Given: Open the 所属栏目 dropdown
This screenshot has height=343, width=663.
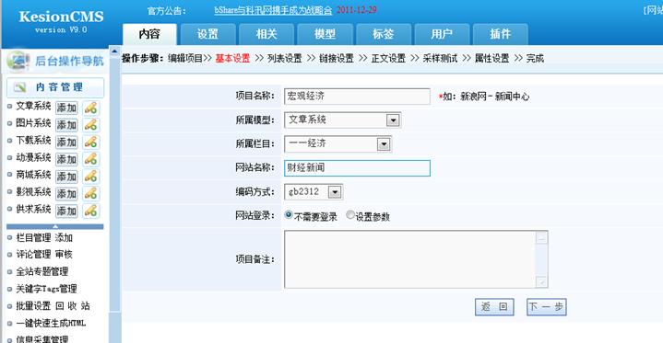Looking at the screenshot, I should 384,144.
